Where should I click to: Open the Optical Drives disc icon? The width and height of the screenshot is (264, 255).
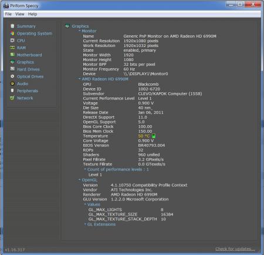click(x=12, y=76)
